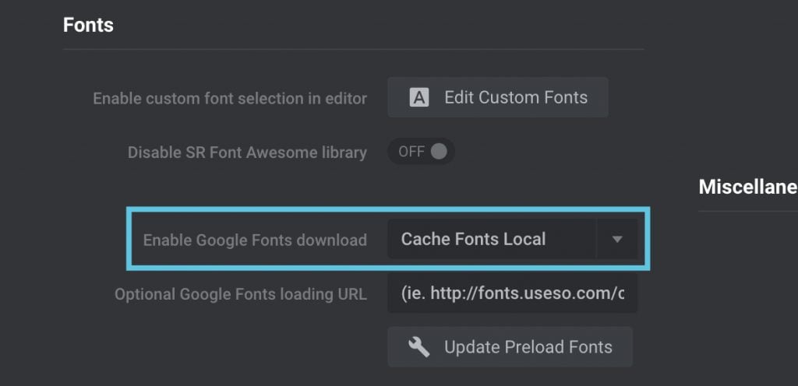The height and width of the screenshot is (386, 798).
Task: Select the Enable Google Fonts download combo box text
Action: 473,239
